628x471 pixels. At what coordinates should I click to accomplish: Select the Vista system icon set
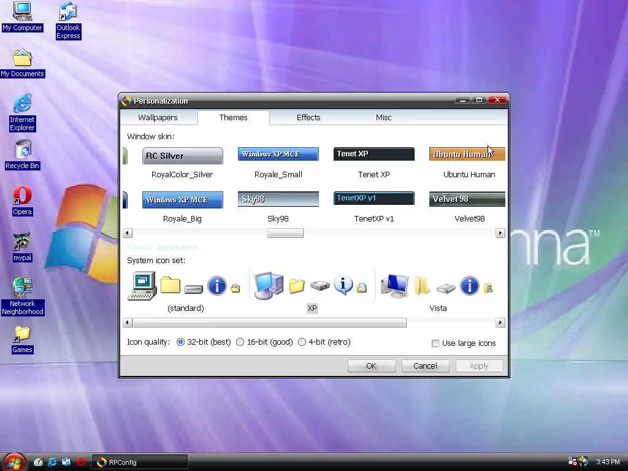pyautogui.click(x=438, y=292)
